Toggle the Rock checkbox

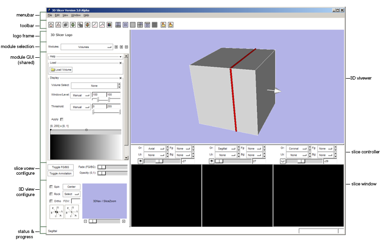click(52, 194)
